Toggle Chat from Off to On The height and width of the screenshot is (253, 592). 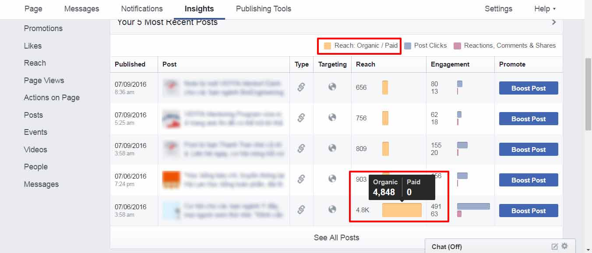click(446, 246)
